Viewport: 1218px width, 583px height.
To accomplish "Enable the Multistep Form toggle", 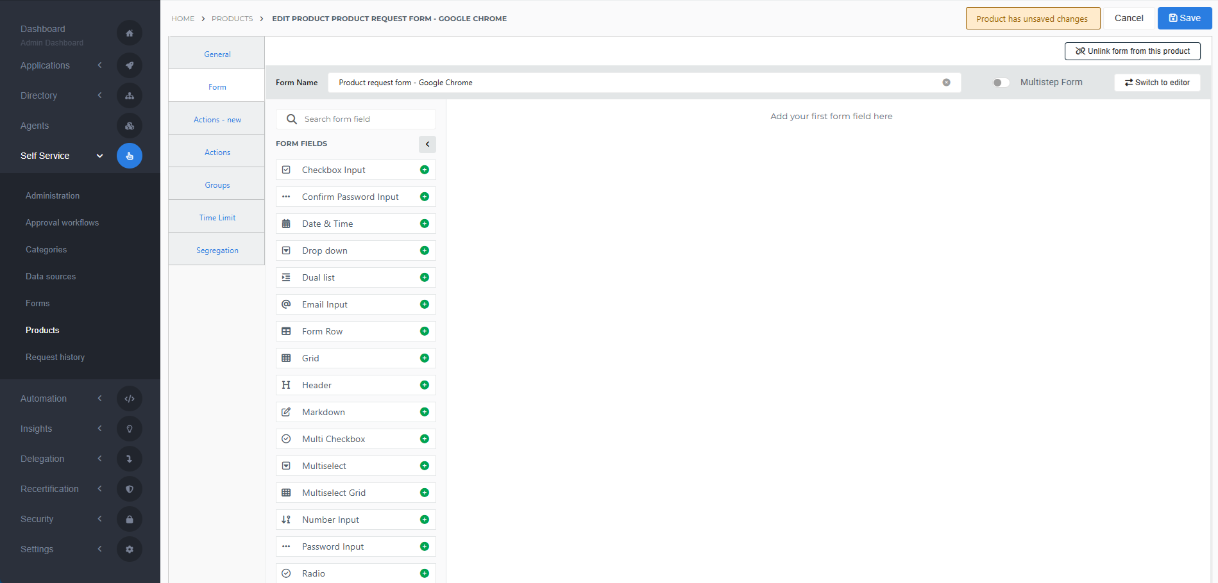I will pyautogui.click(x=999, y=82).
